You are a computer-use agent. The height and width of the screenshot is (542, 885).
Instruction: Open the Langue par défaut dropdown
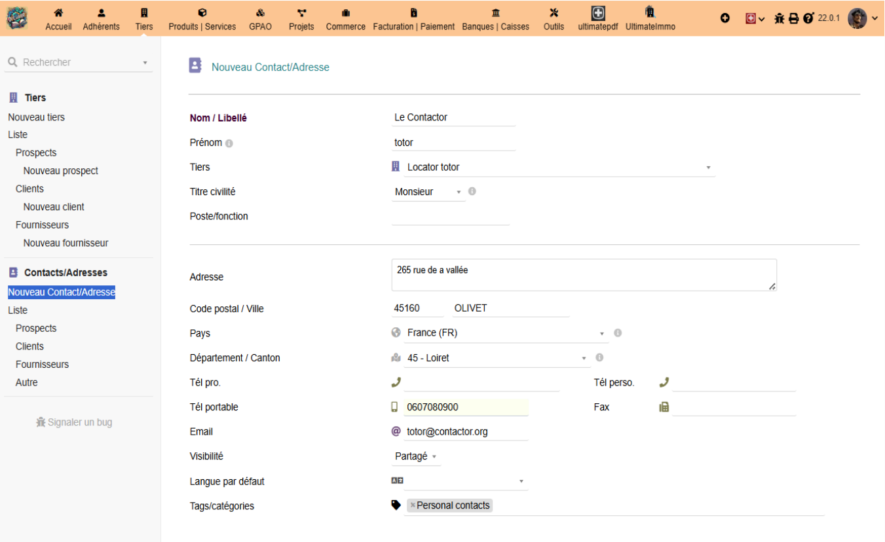[x=466, y=481]
